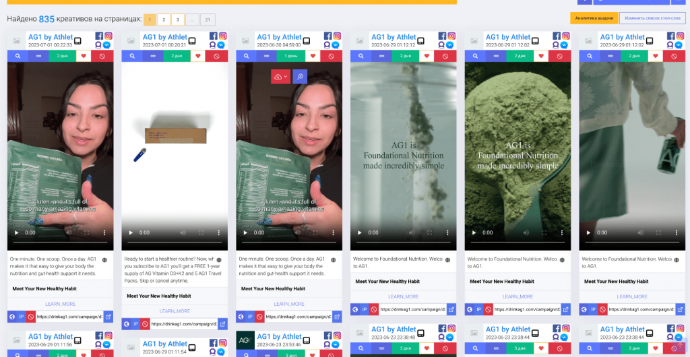Open three-dot menu on green powder scoop video
Screen dimensions: 690x357
(562, 232)
